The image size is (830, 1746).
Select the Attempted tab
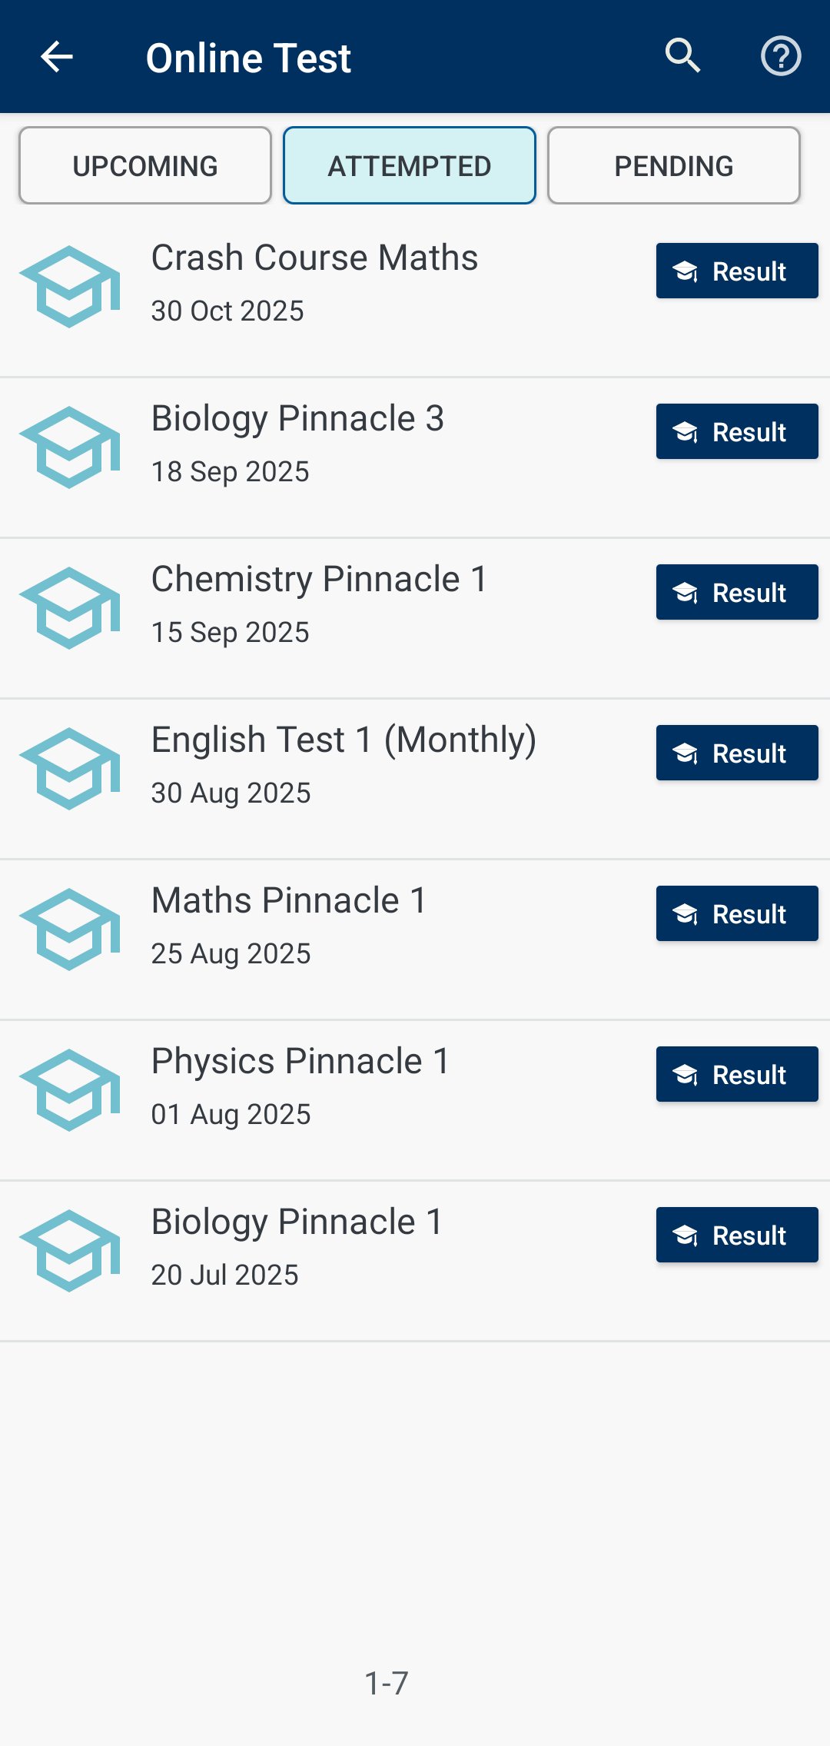pyautogui.click(x=410, y=166)
